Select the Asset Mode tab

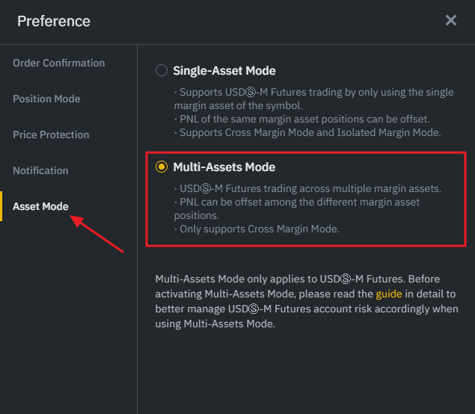[x=40, y=207]
